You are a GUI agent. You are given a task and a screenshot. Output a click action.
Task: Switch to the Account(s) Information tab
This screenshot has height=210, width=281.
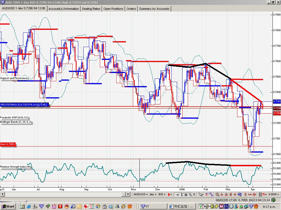64,9
